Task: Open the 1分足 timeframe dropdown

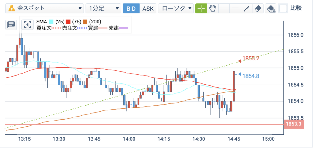Action: pyautogui.click(x=103, y=9)
